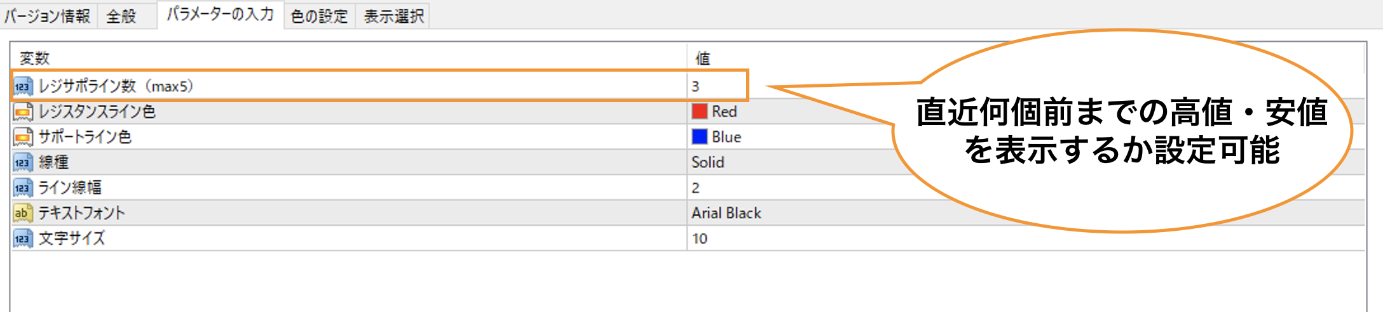Click the color icon beside サポートライン色
The image size is (1383, 312).
click(23, 137)
